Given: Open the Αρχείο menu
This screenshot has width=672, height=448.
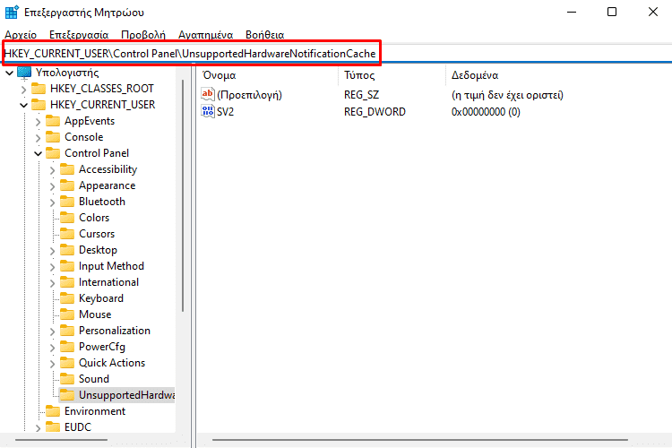Looking at the screenshot, I should 21,35.
